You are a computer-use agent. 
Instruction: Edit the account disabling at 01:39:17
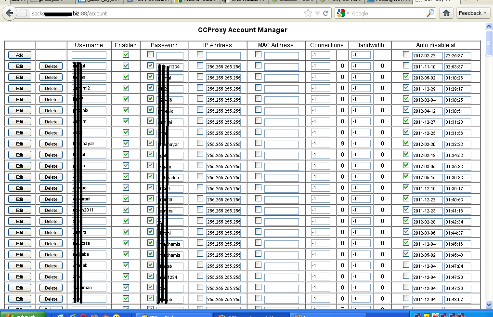19,188
